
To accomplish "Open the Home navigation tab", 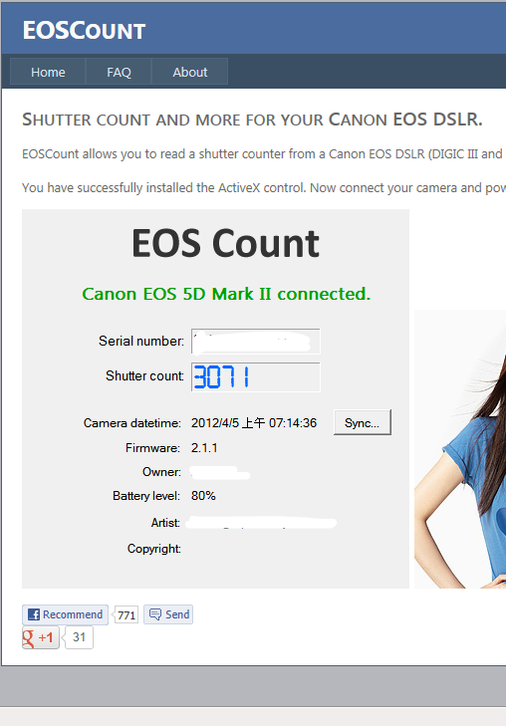I will (48, 72).
